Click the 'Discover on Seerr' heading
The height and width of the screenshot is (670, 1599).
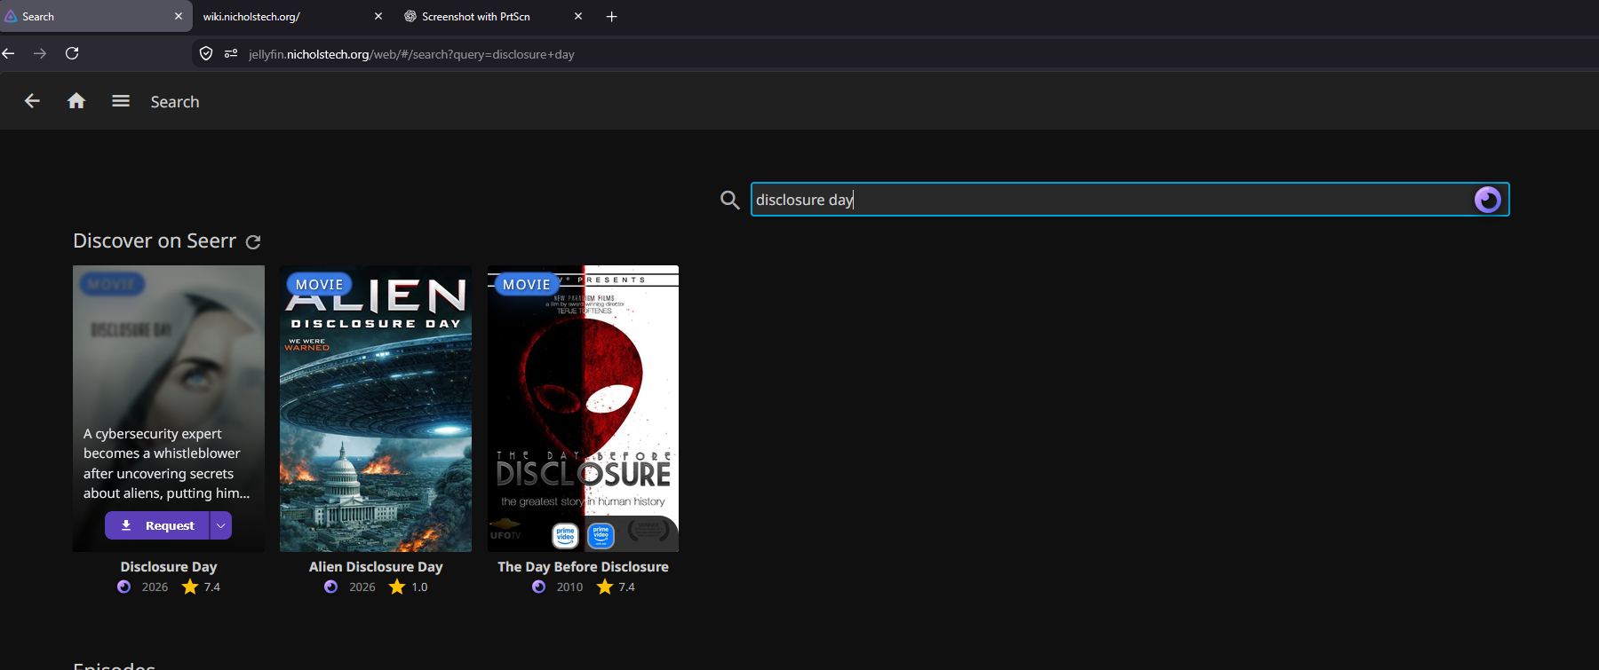point(155,241)
